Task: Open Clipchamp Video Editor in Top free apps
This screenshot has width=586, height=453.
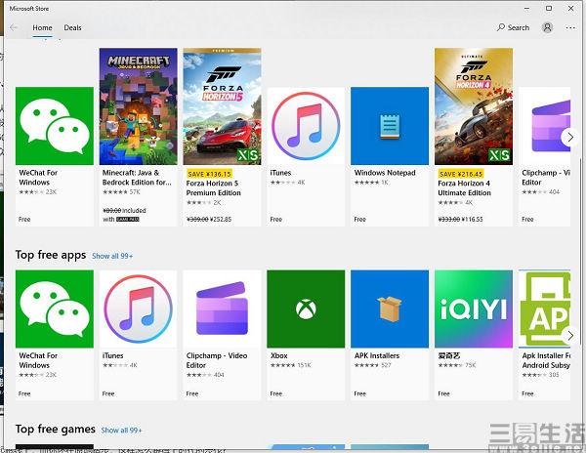Action: click(x=222, y=309)
